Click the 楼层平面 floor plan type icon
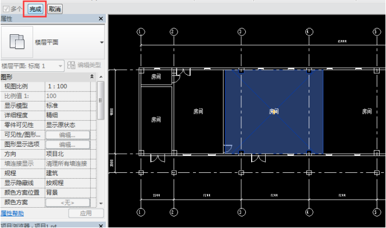The height and width of the screenshot is (228, 386). point(17,42)
